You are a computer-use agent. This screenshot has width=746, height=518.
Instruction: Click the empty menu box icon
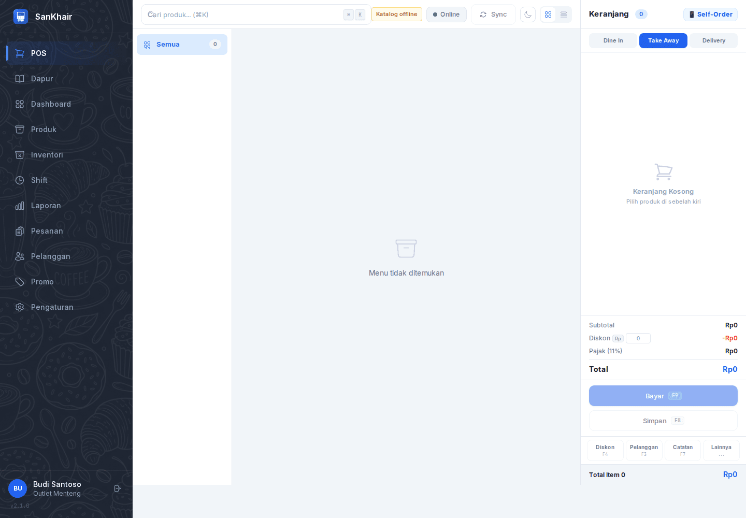406,249
